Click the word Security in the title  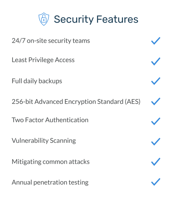coord(74,20)
